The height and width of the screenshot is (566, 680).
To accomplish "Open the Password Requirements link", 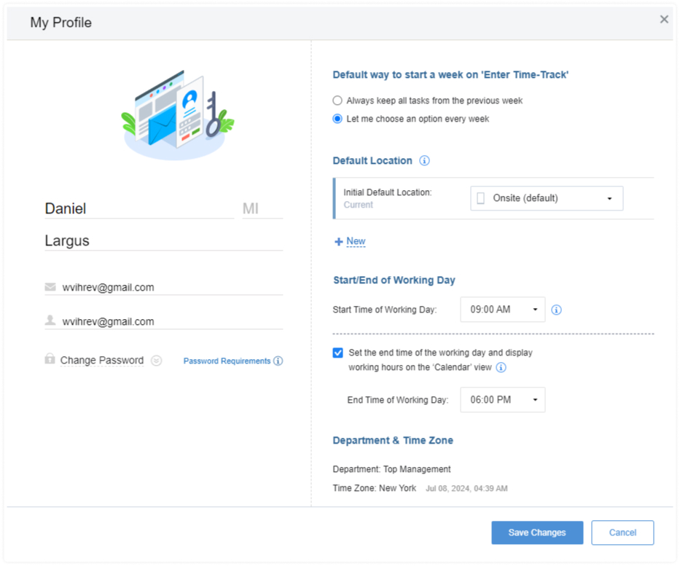I will pos(227,361).
